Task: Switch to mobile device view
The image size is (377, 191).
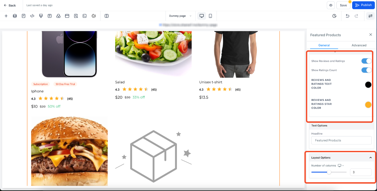Action: click(211, 16)
